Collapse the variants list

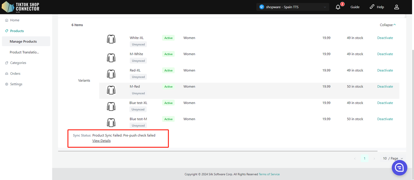point(388,25)
